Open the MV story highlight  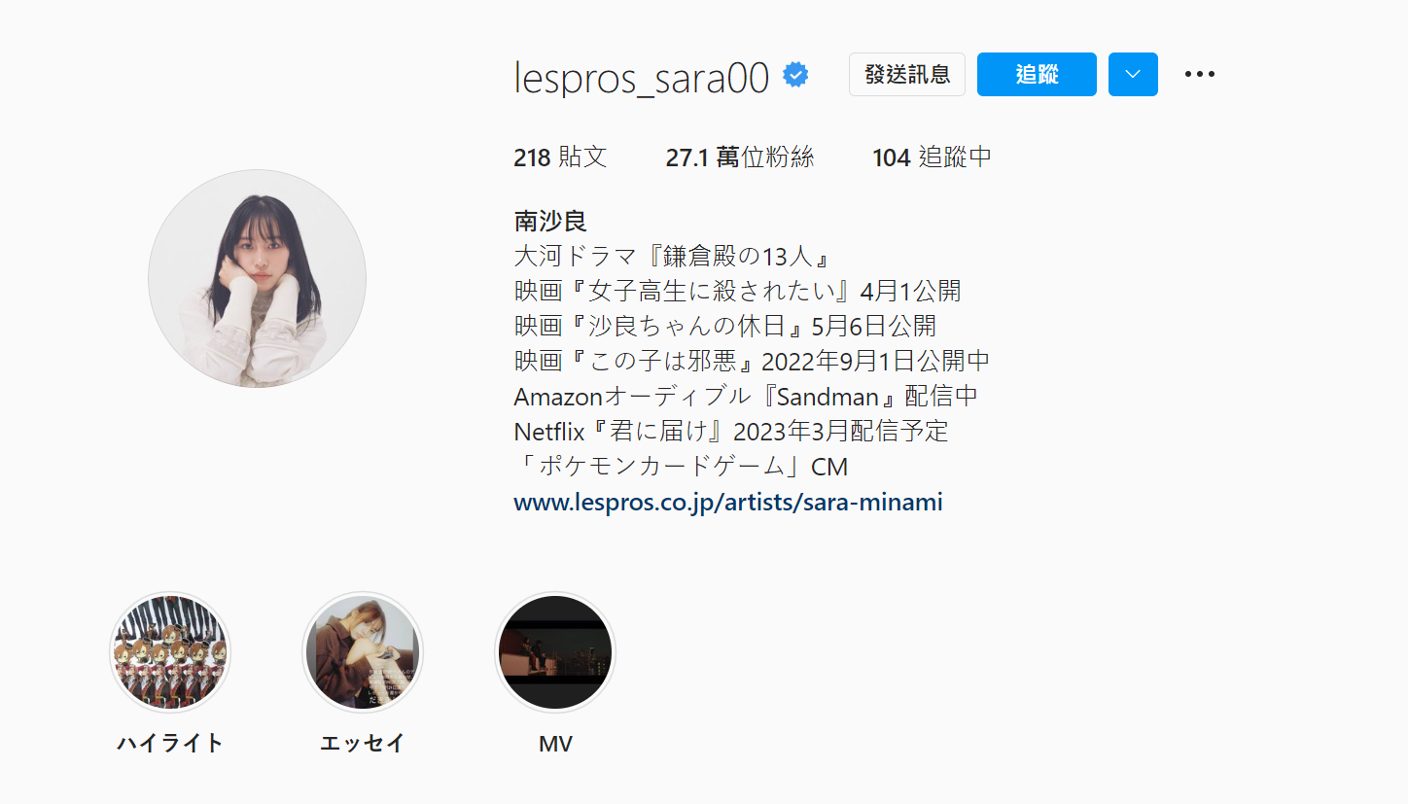555,652
